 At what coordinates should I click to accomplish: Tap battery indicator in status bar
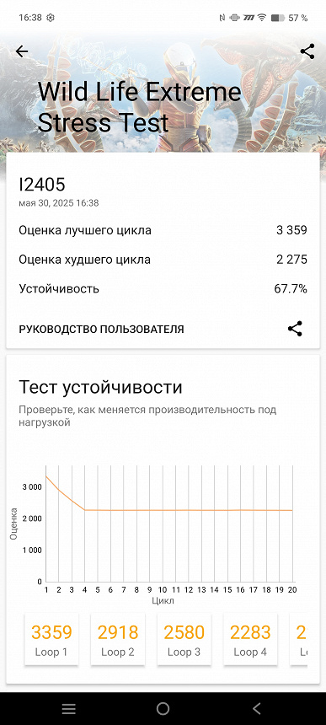coord(278,18)
